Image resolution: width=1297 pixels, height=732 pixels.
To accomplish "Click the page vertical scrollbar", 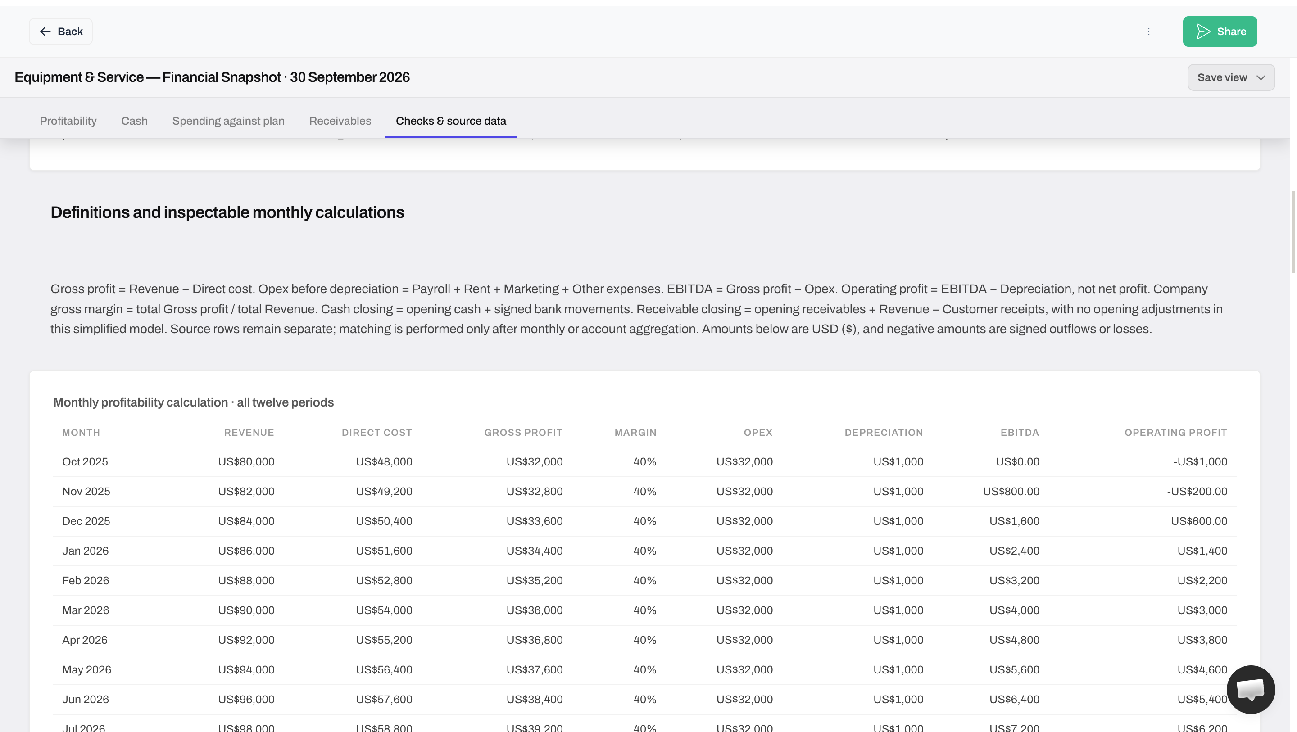I will coord(1292,231).
